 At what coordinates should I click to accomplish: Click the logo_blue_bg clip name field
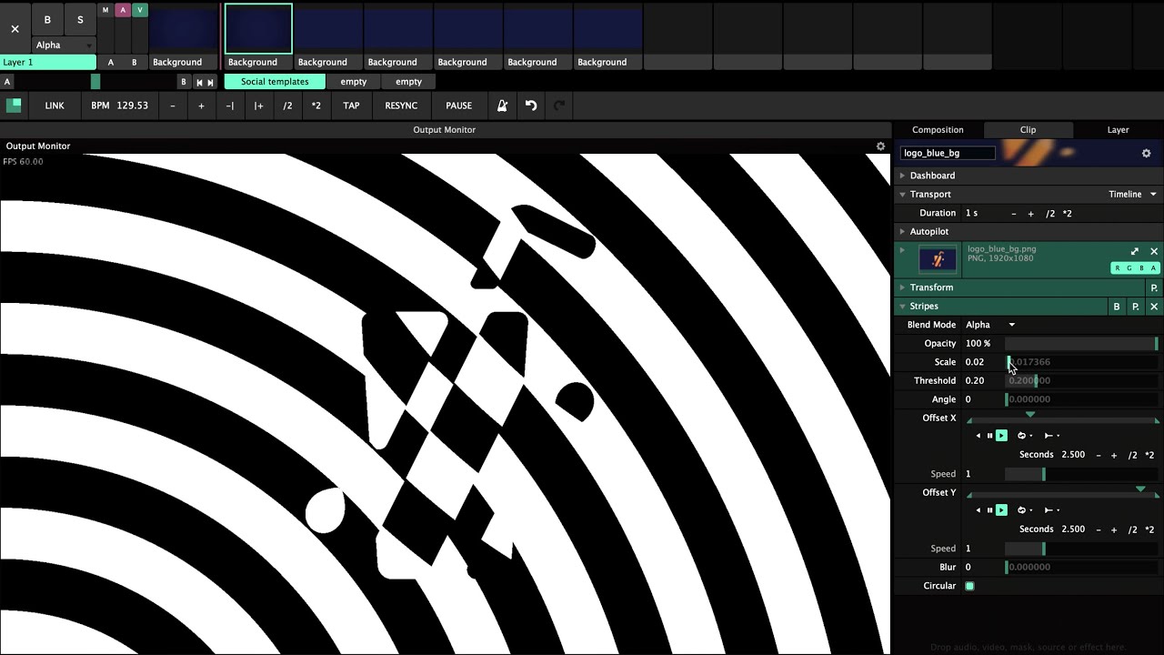pos(947,153)
